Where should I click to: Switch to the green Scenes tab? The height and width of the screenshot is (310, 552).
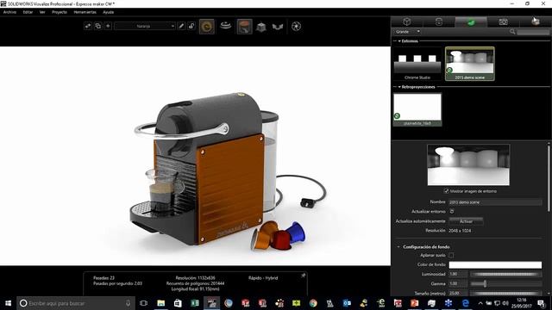click(x=471, y=22)
